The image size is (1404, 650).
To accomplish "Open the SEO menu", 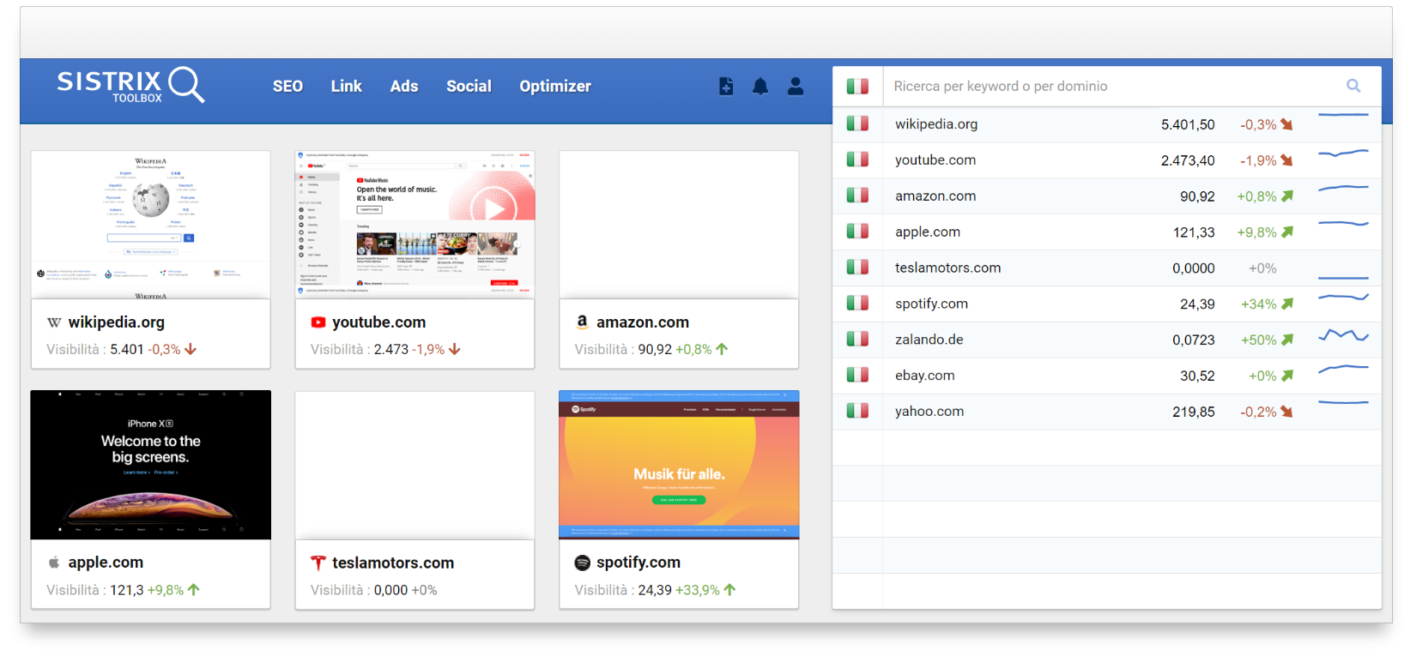I will click(287, 87).
